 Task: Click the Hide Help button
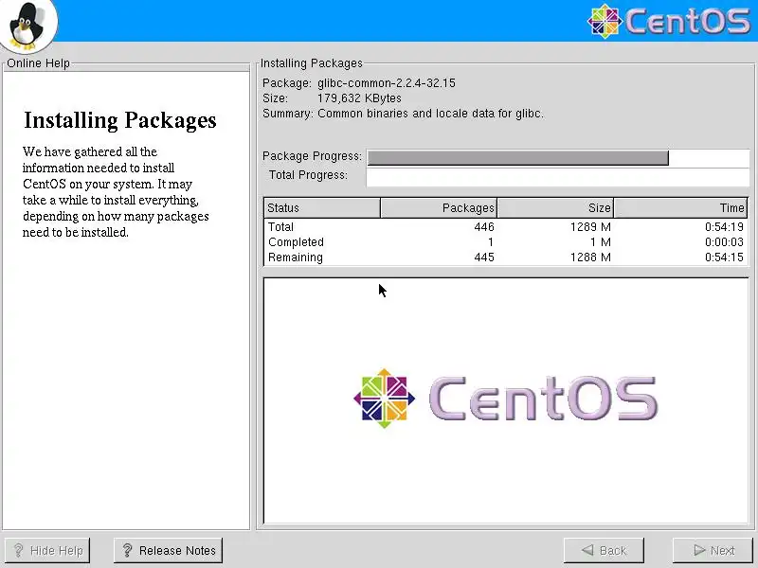click(46, 550)
